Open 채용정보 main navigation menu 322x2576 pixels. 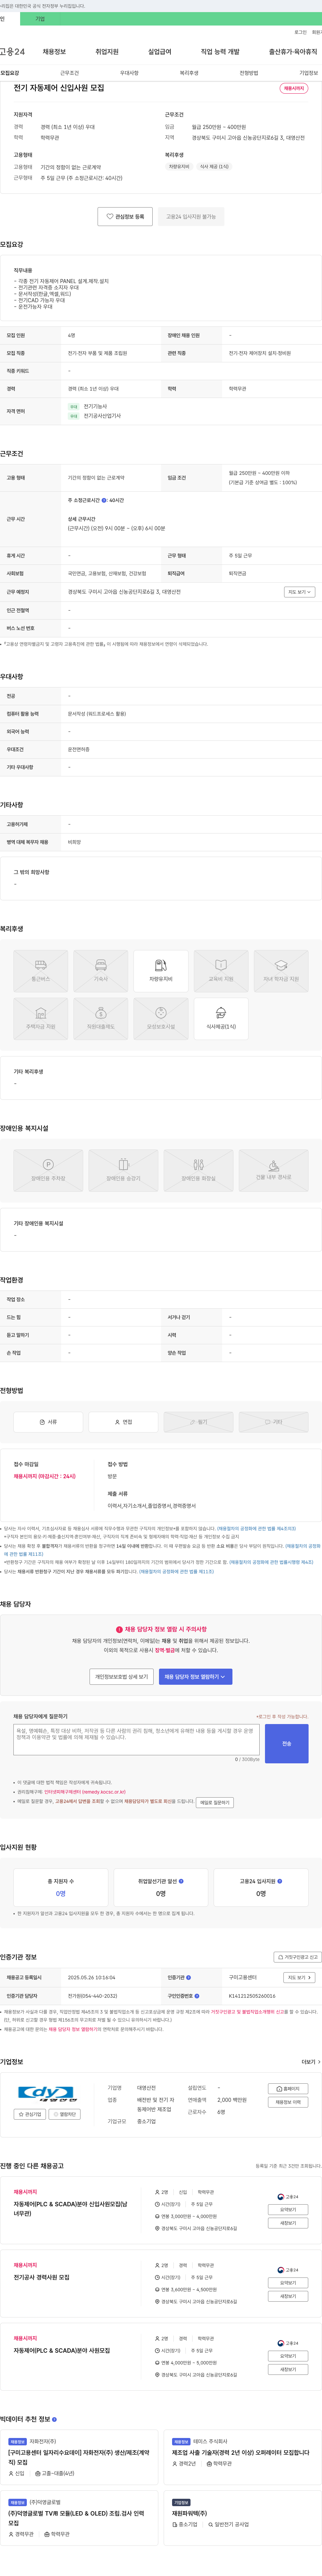point(54,52)
